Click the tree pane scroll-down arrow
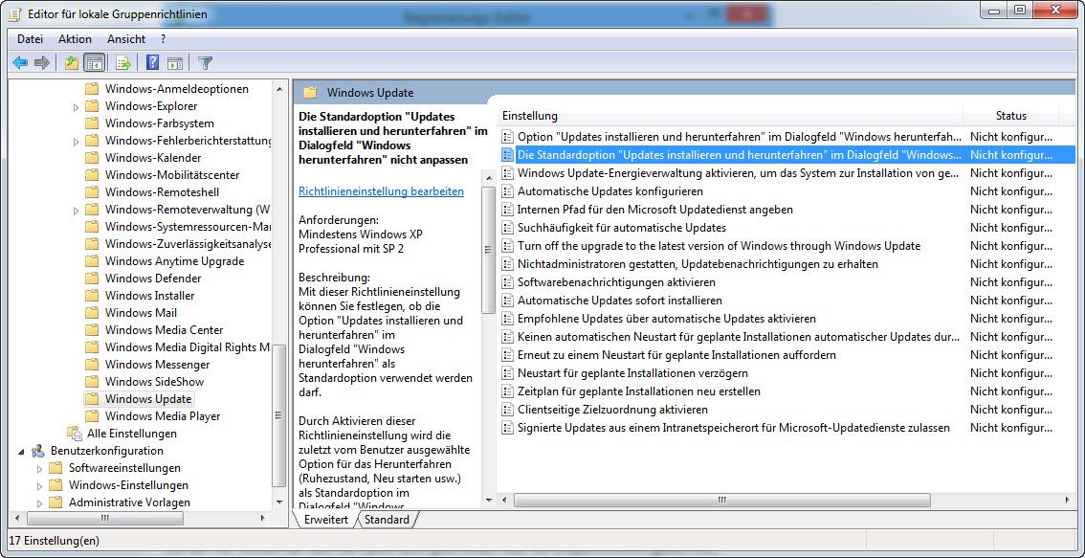This screenshot has height=558, width=1085. pos(278,502)
